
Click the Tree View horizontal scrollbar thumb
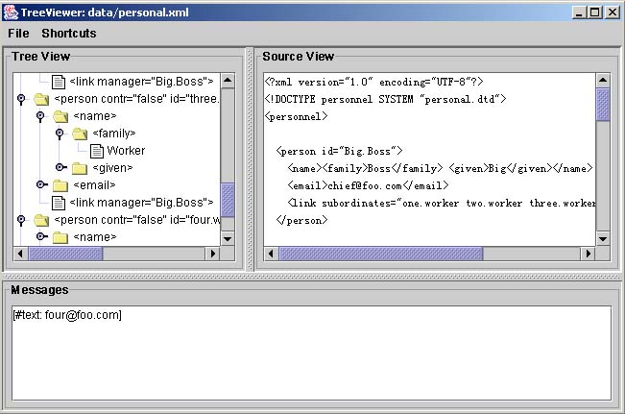click(x=66, y=254)
